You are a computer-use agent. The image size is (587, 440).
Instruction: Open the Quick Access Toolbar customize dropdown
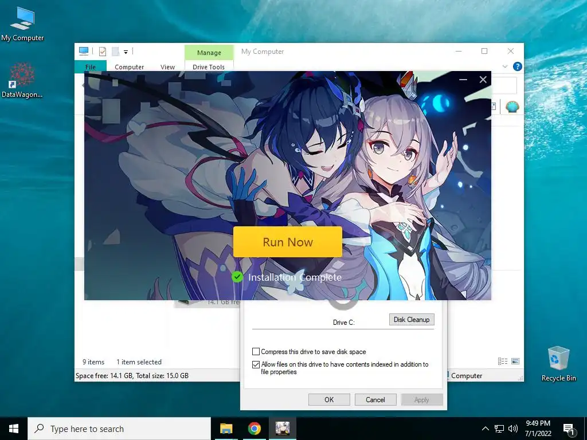(x=126, y=52)
